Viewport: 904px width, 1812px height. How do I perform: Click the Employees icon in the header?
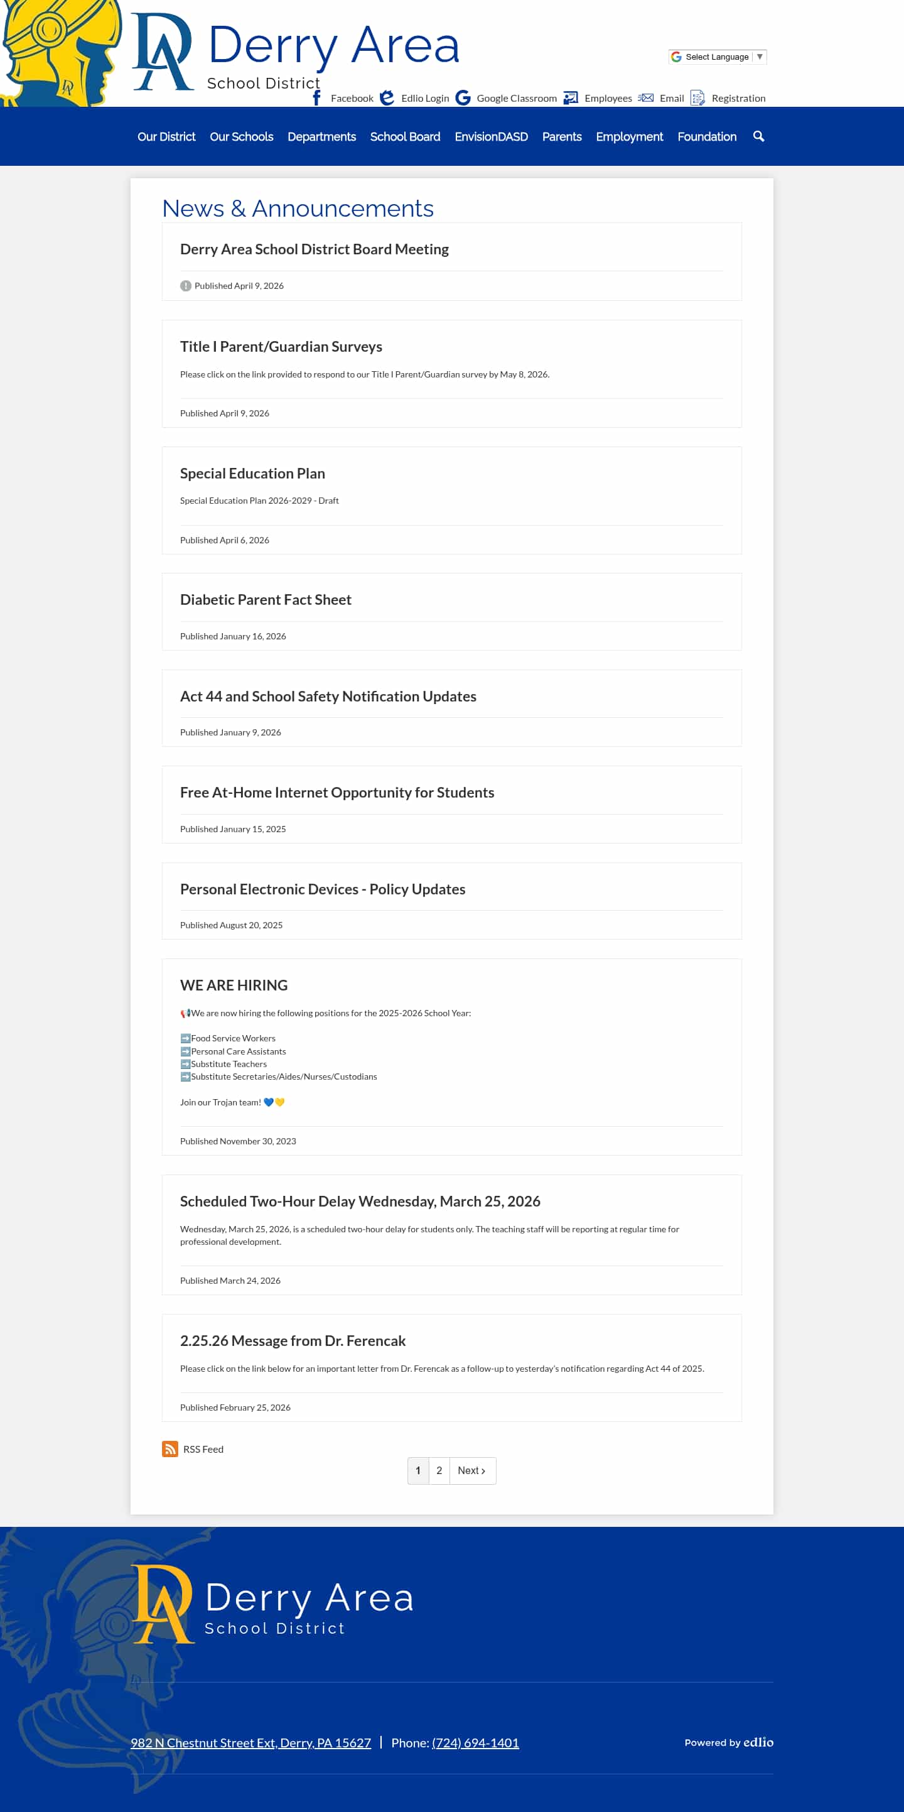(570, 98)
